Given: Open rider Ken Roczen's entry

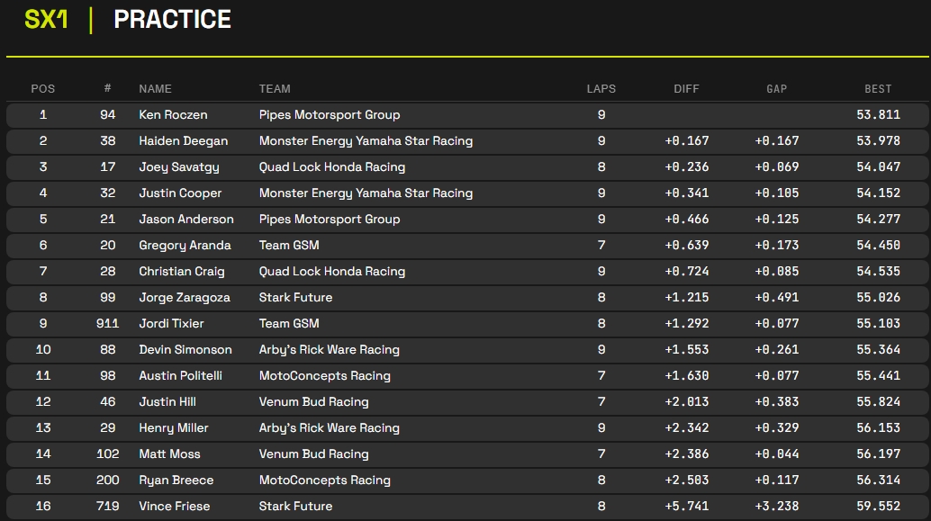Looking at the screenshot, I should pos(173,114).
